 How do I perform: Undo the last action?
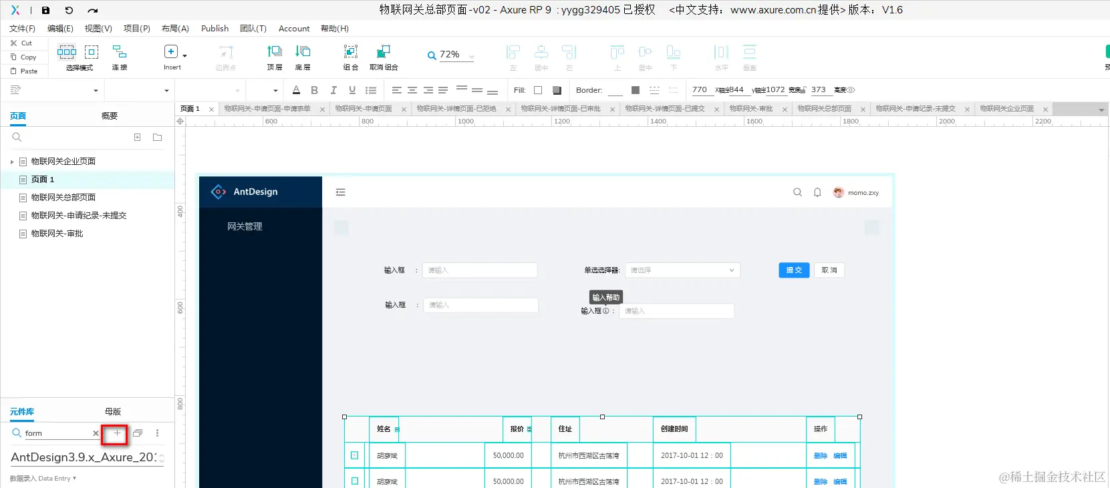point(69,10)
